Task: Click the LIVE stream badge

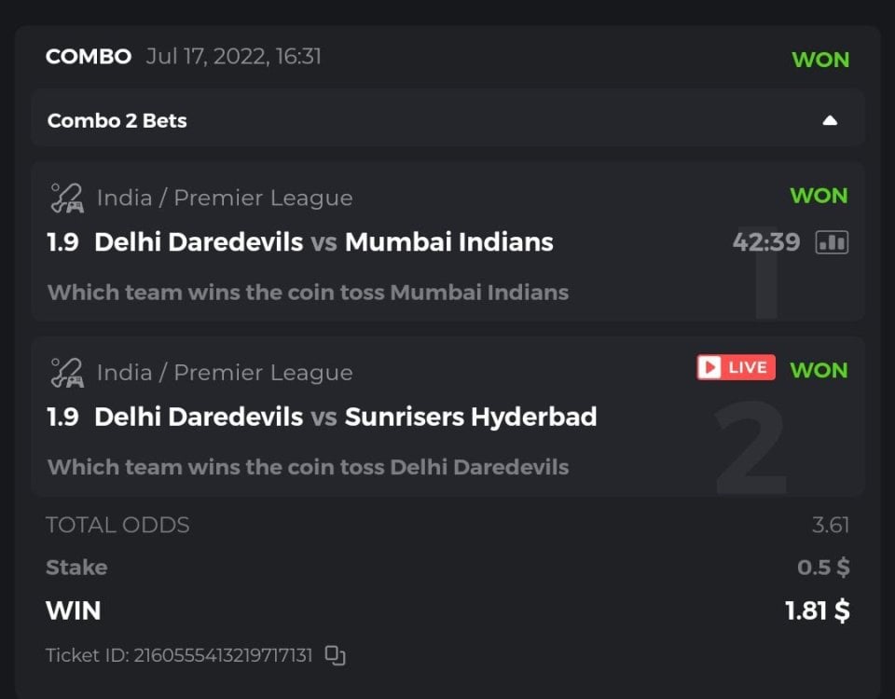Action: pos(736,367)
